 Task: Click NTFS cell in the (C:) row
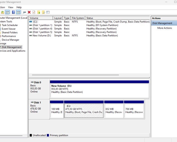(75, 22)
